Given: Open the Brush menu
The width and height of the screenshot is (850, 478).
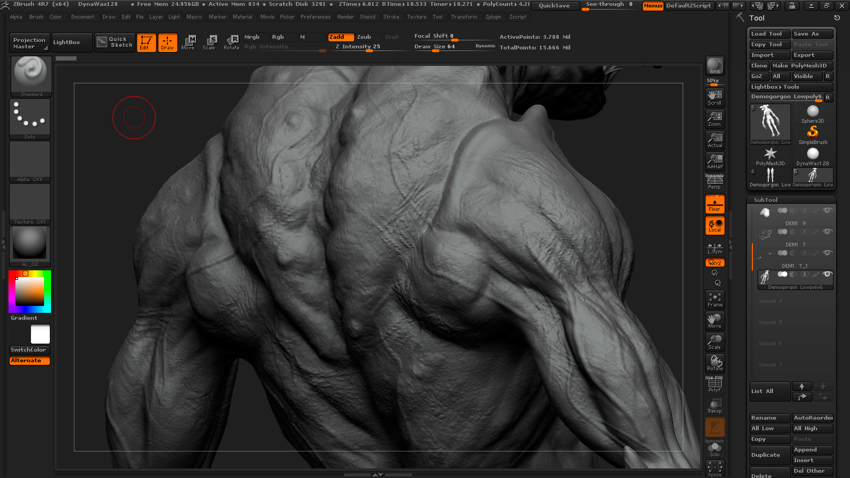Looking at the screenshot, I should (36, 17).
